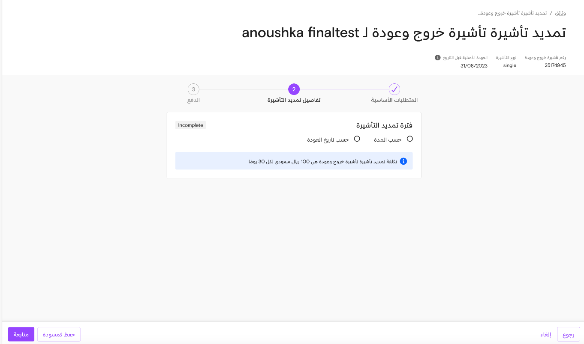This screenshot has height=344, width=584.
Task: Save using the حفظ كمسودة button
Action: (59, 335)
